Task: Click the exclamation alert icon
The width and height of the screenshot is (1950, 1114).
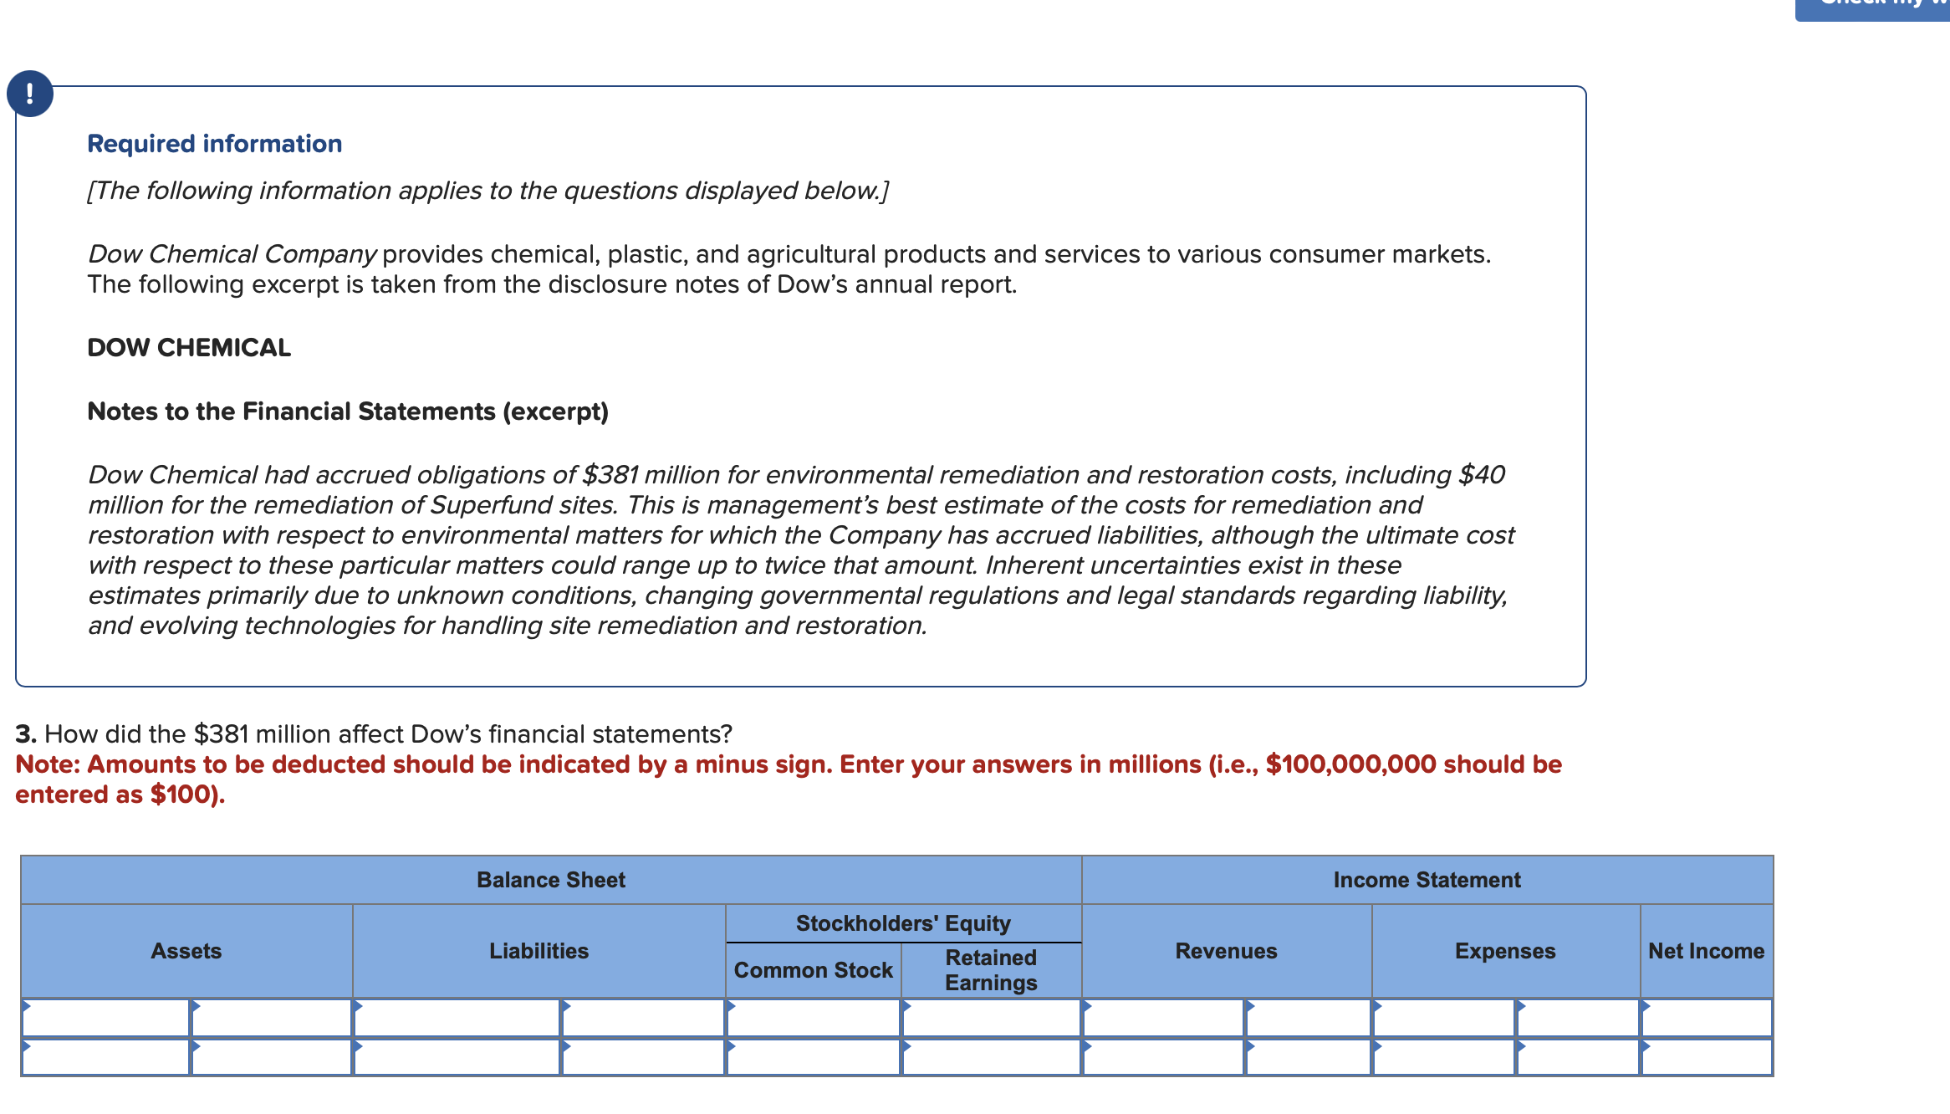Action: pos(30,93)
